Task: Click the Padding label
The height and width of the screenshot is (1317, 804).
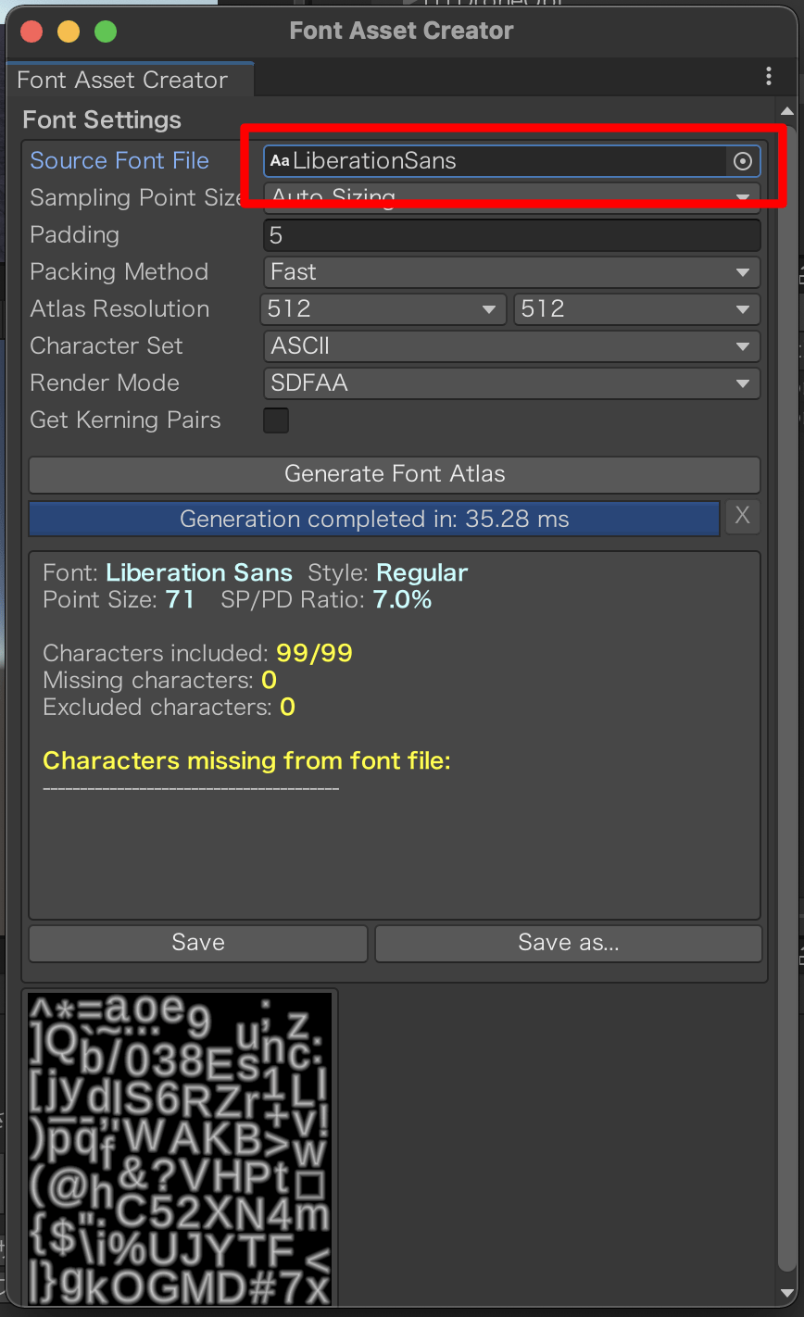Action: 74,235
